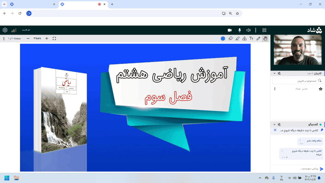Select the Hand pan tool
This screenshot has width=325, height=183.
coord(265,38)
